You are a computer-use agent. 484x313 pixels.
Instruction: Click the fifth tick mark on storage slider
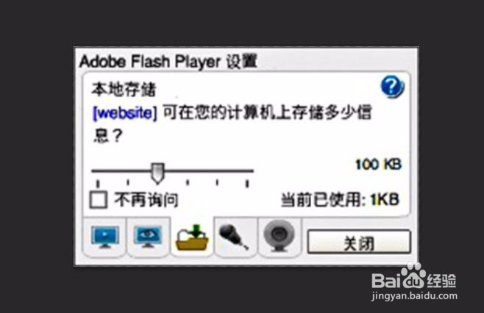pos(247,184)
